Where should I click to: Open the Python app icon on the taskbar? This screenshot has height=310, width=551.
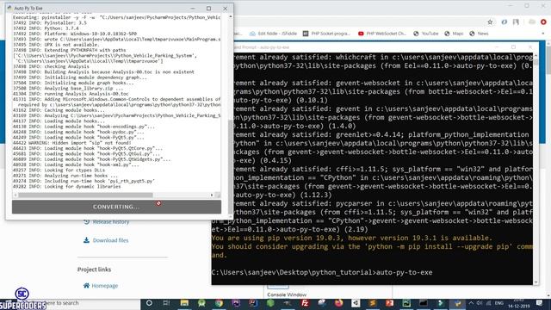click(458, 303)
